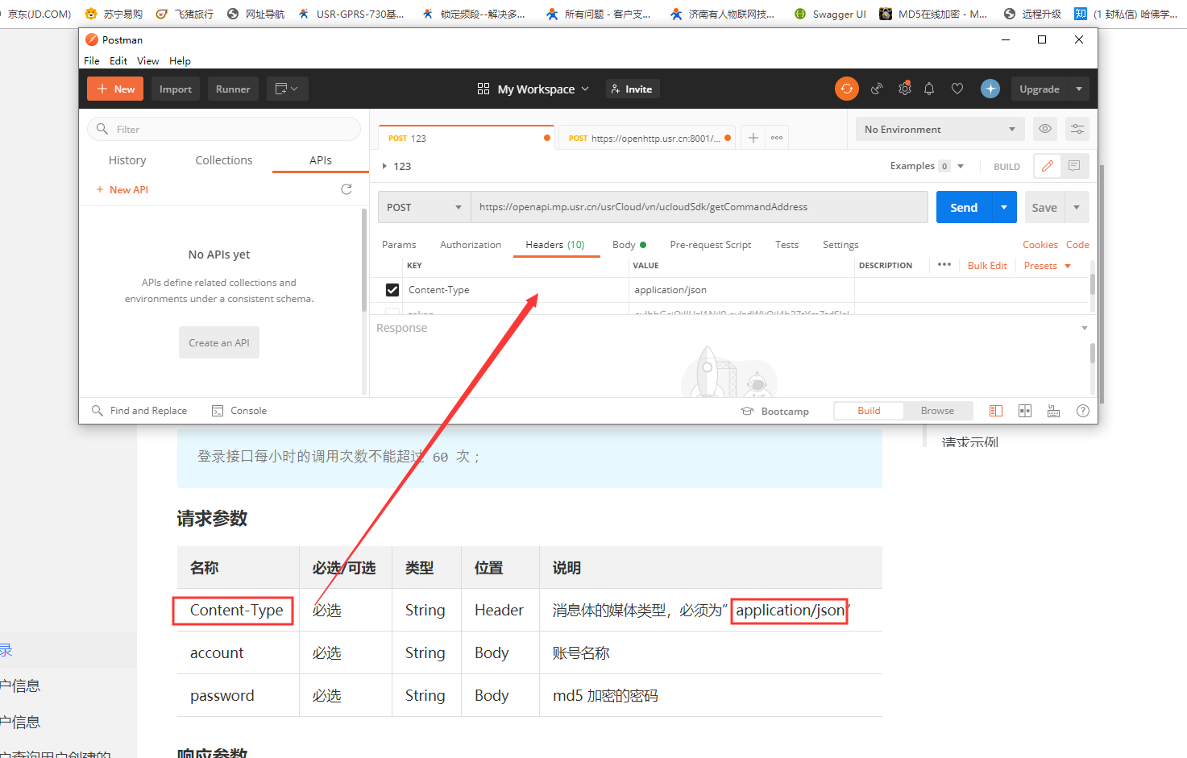Click the heart icon in the header
Screen dimensions: 1187x758
point(957,89)
